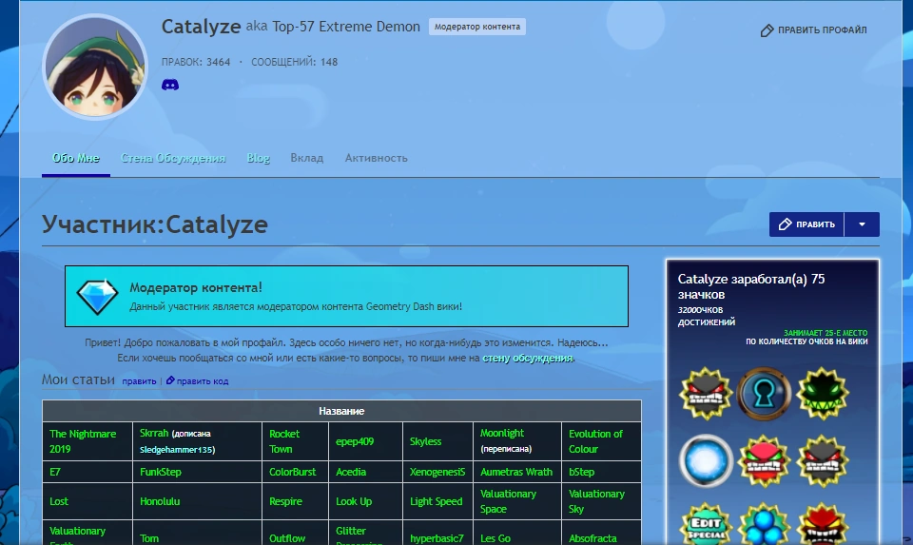Click 'ЗАНИМАЕТ 25-Е МЕСТО' ranking text
The image size is (913, 545).
[826, 333]
